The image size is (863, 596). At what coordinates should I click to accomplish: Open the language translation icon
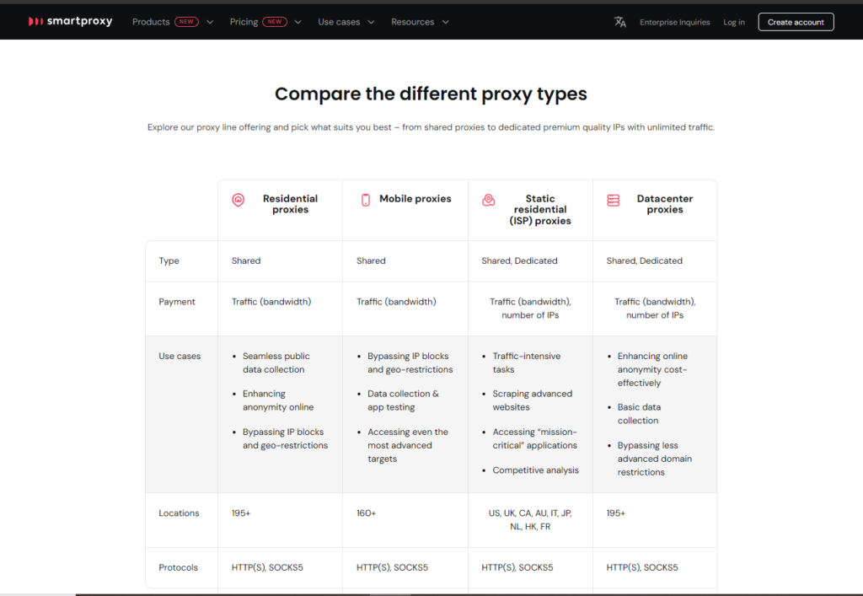[619, 22]
